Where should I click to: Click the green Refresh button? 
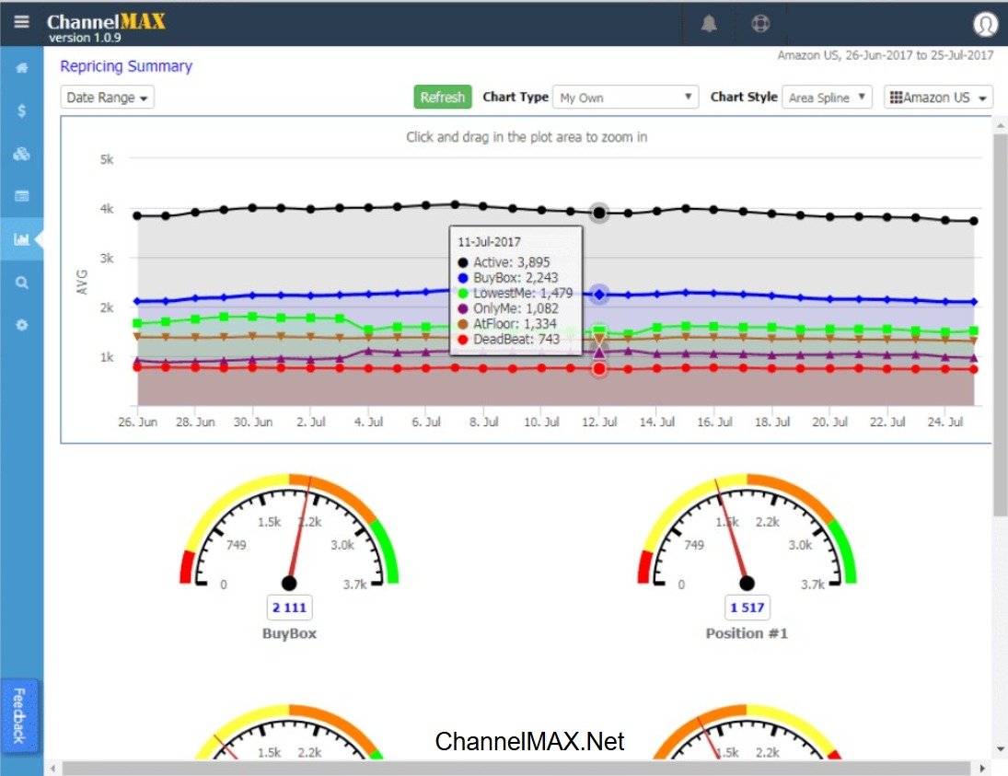442,97
